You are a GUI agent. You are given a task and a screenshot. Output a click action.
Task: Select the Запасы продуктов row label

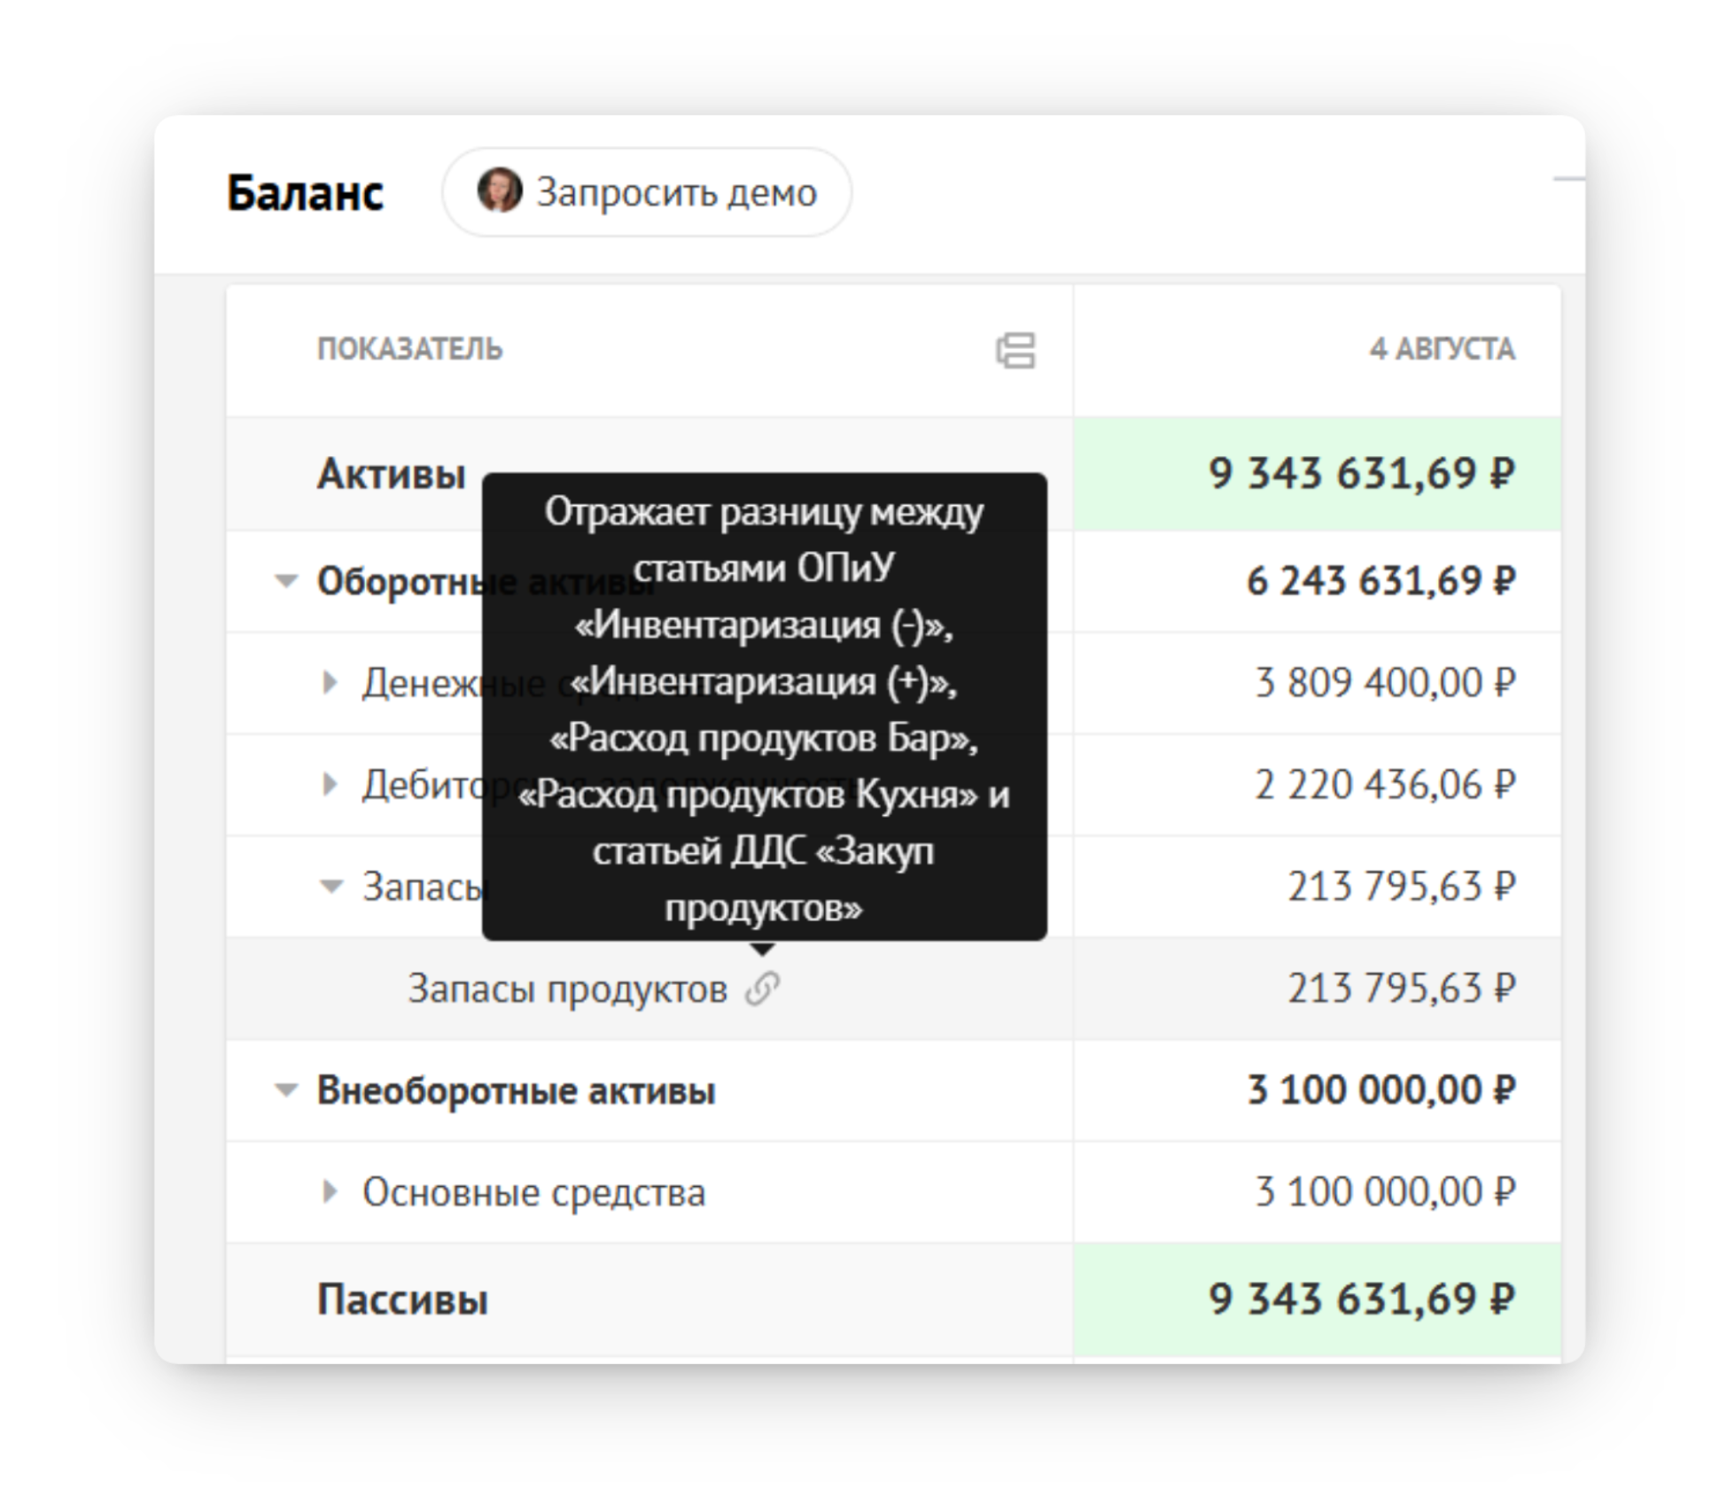567,989
